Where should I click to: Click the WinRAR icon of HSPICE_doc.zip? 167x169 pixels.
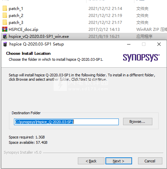click(5, 29)
